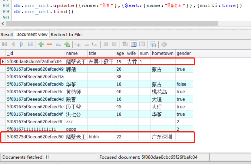This screenshot has height=164, width=251.
Task: Select the name cell 华筝
Action: pyautogui.click(x=76, y=84)
